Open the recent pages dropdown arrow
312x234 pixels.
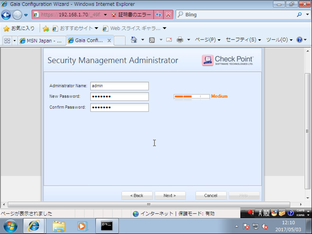(26, 15)
